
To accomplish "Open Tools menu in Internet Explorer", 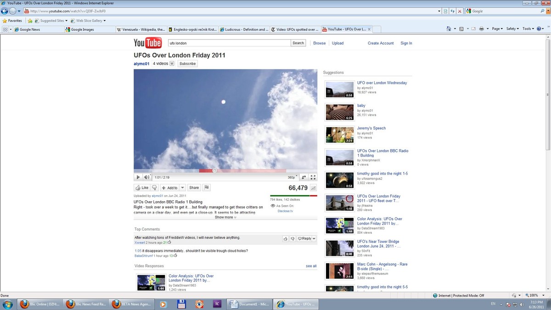I will pyautogui.click(x=528, y=28).
